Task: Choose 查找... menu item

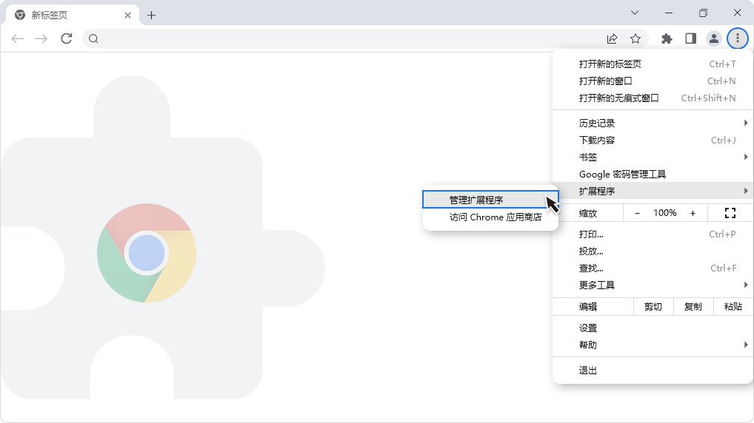Action: click(653, 268)
